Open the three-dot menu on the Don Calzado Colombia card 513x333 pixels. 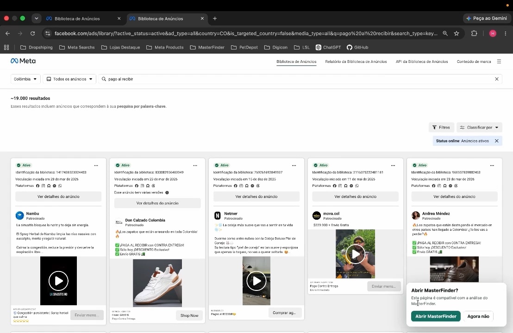tap(195, 166)
